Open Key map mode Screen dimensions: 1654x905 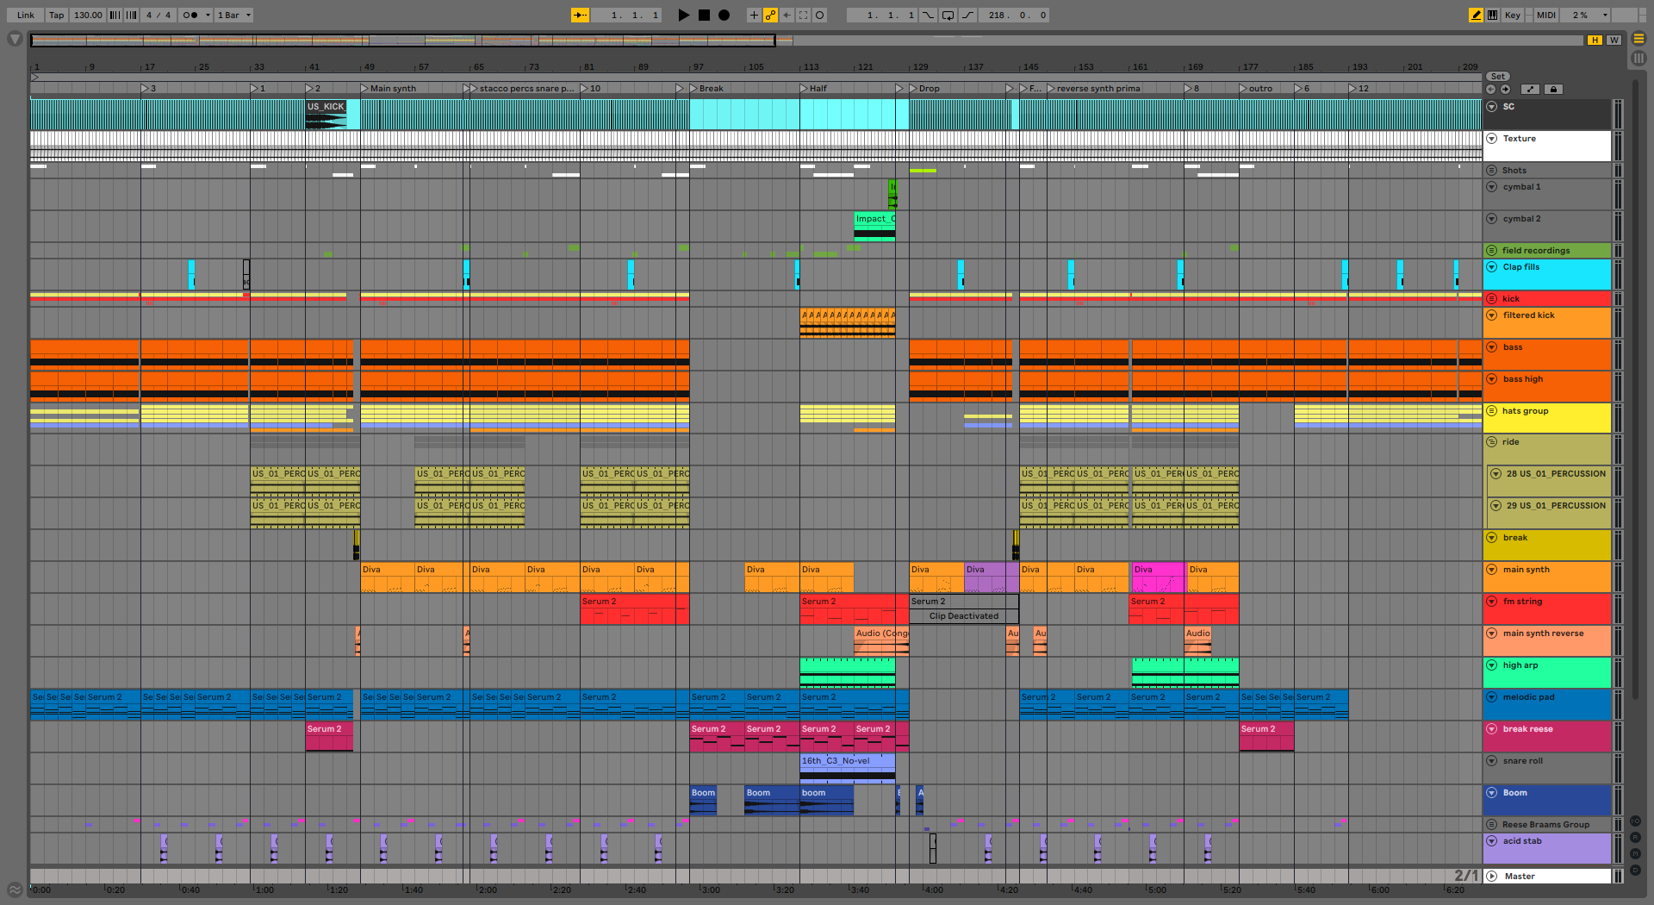[x=1512, y=15]
